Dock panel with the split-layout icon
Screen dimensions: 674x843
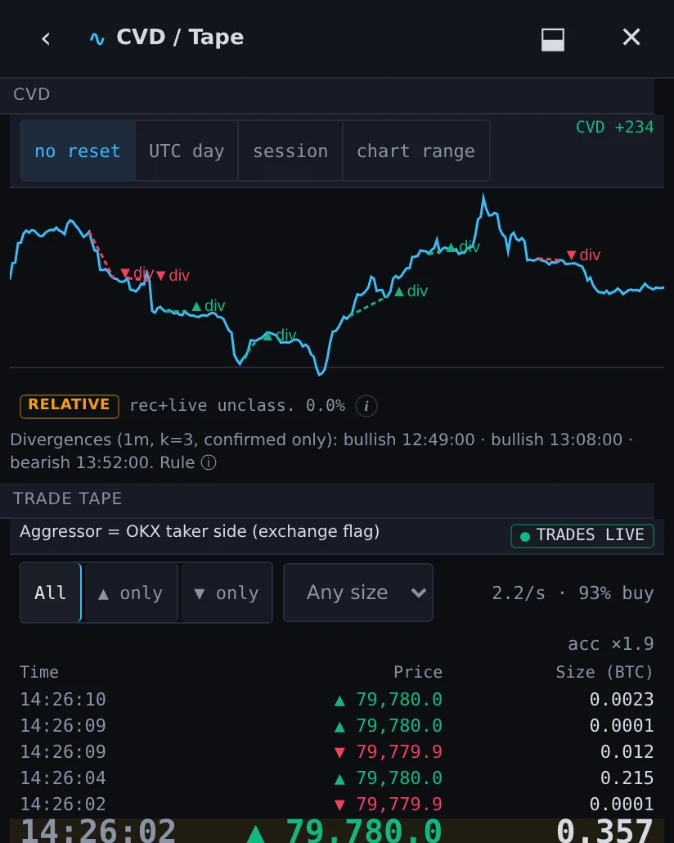pyautogui.click(x=552, y=40)
